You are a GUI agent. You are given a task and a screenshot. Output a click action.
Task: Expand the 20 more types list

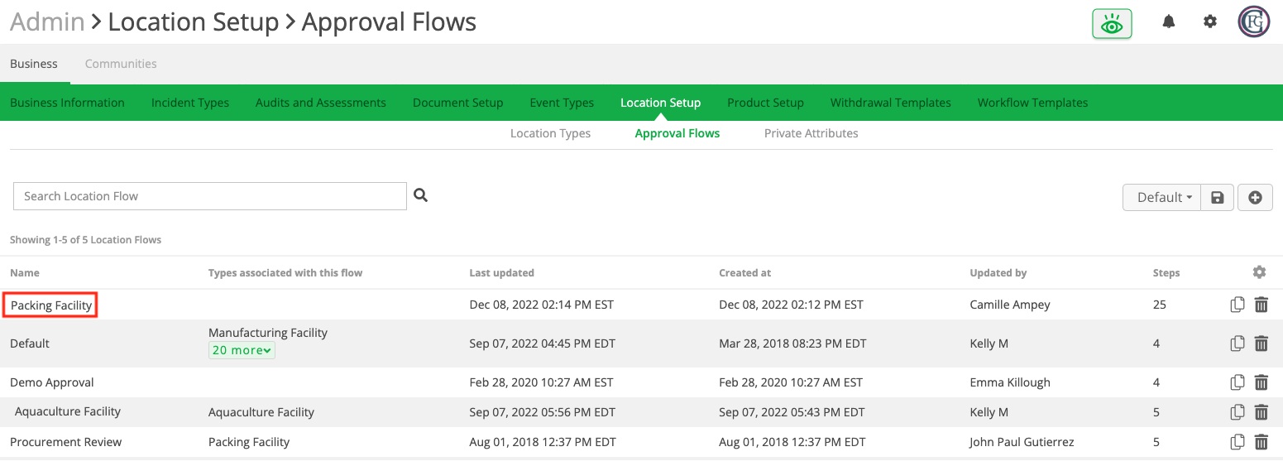pos(242,350)
